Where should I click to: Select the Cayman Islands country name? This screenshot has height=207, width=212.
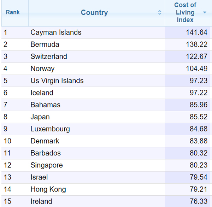click(56, 32)
